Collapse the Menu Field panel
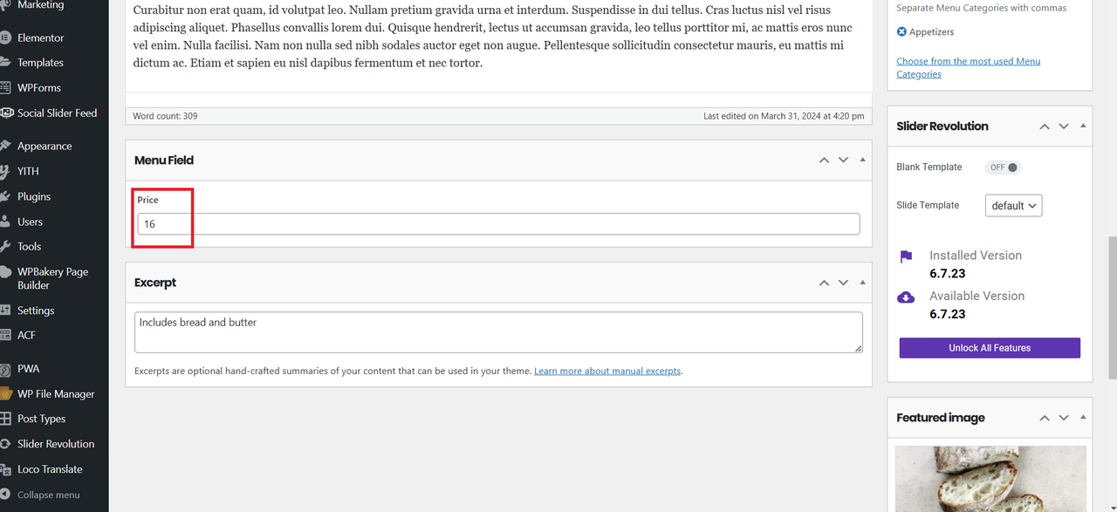This screenshot has width=1117, height=512. coord(863,160)
